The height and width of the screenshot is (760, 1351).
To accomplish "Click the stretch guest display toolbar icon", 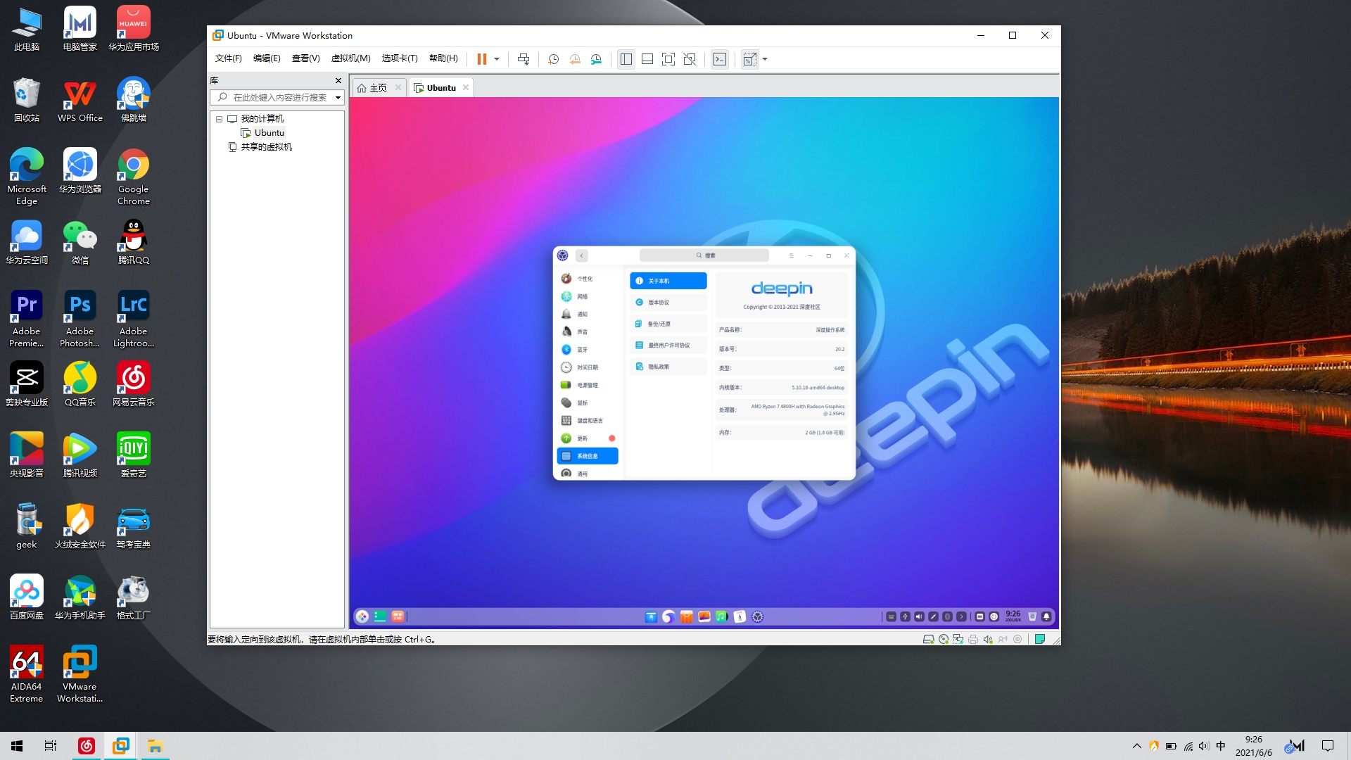I will click(x=750, y=59).
